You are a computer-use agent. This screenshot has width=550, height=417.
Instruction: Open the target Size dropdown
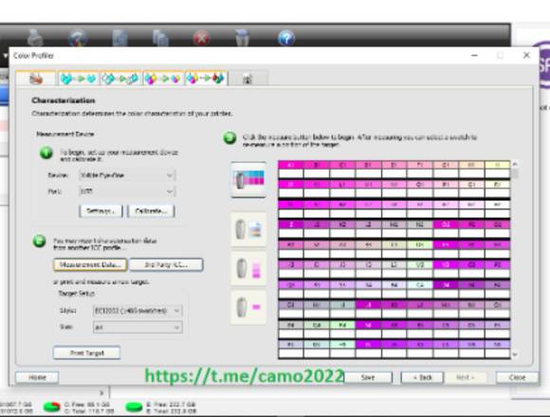(137, 327)
